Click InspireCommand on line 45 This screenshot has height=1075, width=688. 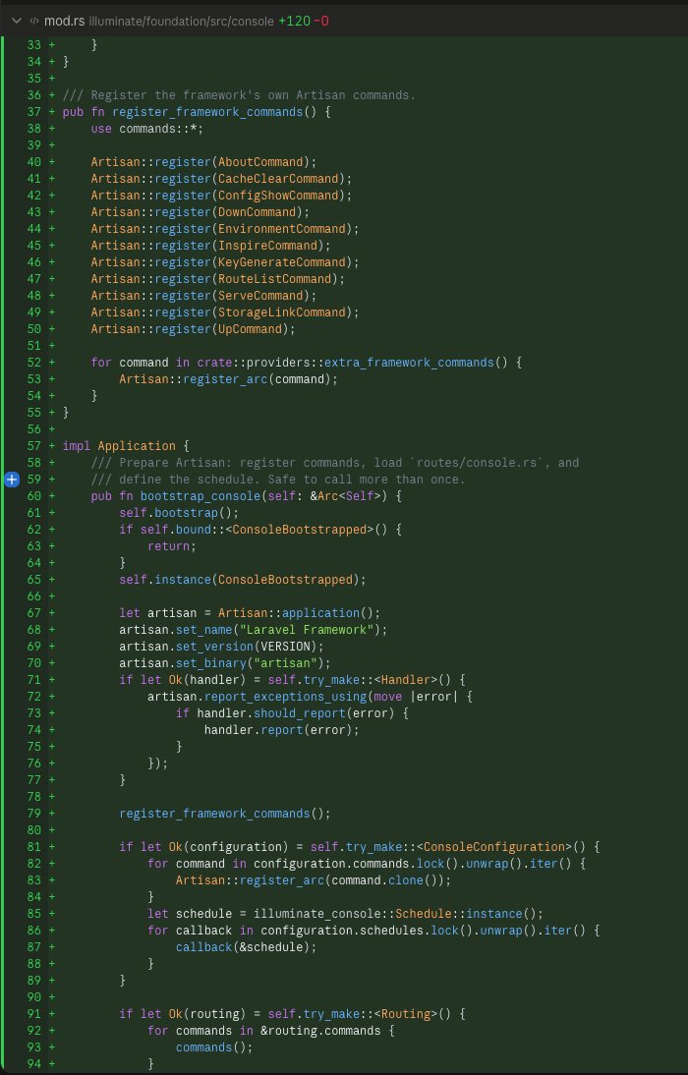pos(267,246)
